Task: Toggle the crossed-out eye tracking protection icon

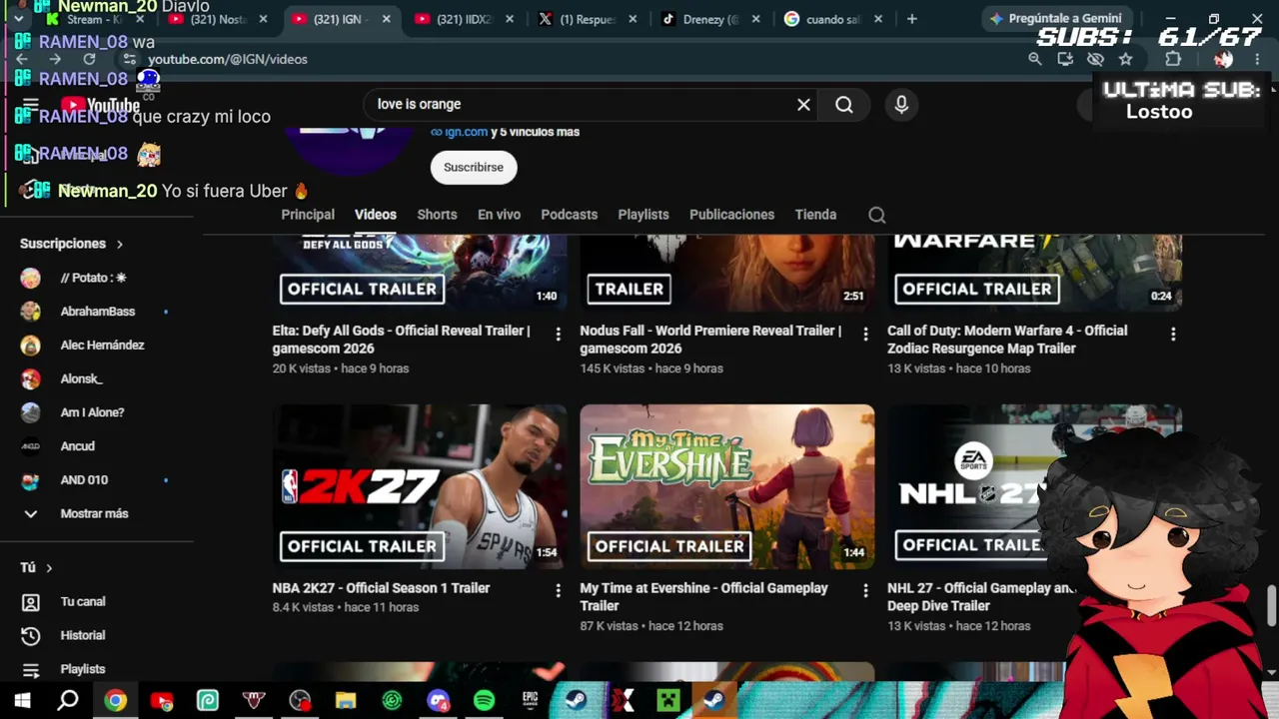Action: (1095, 59)
